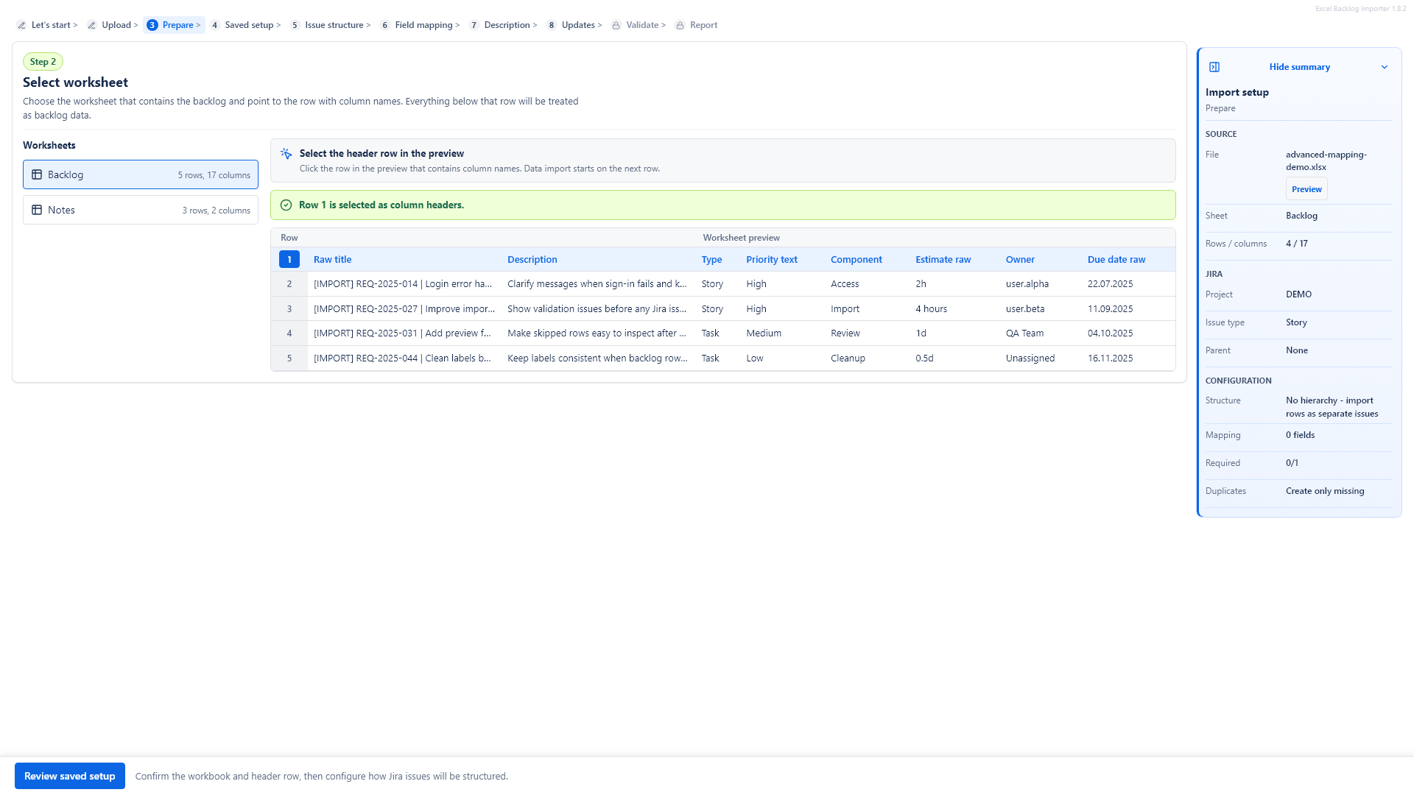
Task: Click the Create only missing duplicates value
Action: tap(1324, 491)
